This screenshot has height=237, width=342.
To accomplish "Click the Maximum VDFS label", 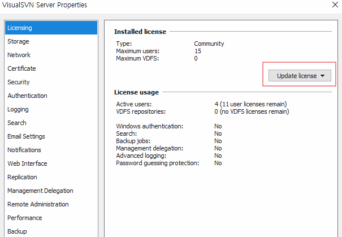I will (137, 58).
